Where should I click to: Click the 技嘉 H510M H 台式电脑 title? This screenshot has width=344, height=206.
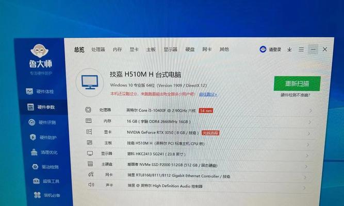pos(145,75)
